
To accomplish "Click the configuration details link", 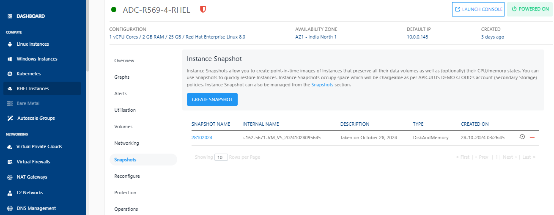I will 177,37.
